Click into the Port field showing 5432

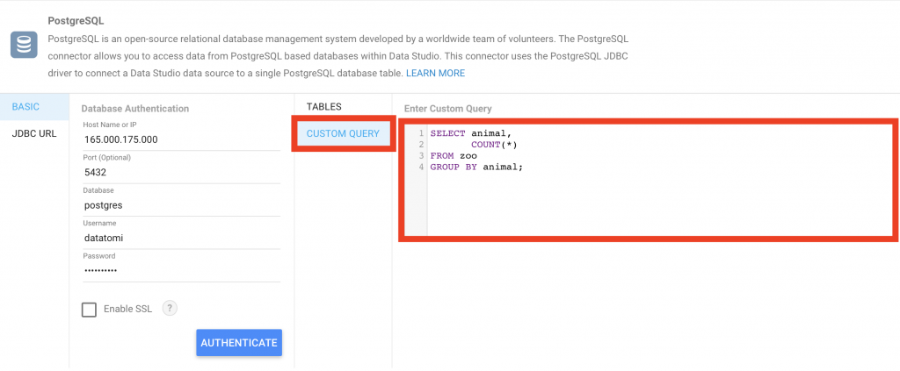[181, 172]
